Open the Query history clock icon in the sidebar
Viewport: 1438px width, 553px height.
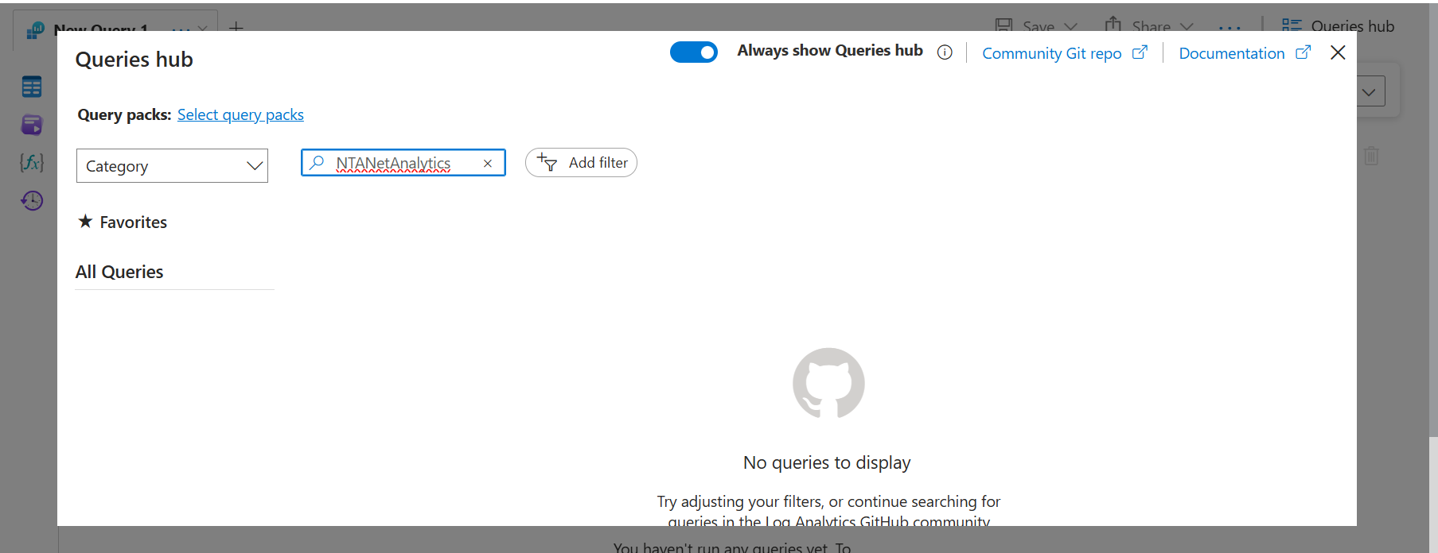[32, 200]
